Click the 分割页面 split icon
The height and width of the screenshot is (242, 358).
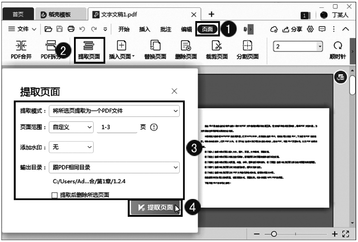[x=247, y=49]
